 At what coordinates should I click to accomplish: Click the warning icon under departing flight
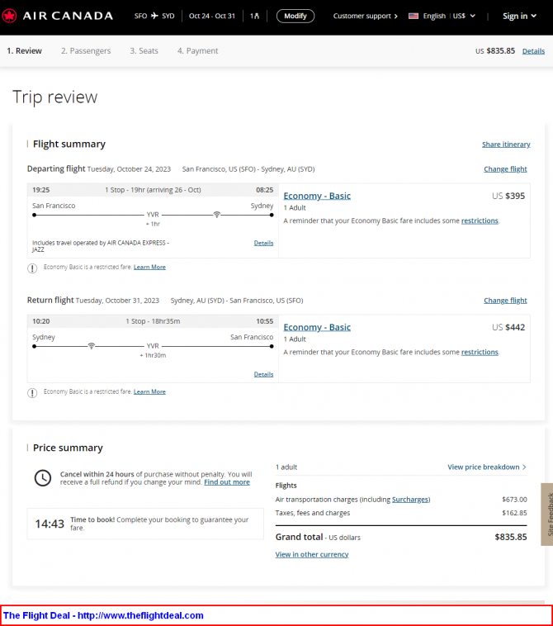32,268
